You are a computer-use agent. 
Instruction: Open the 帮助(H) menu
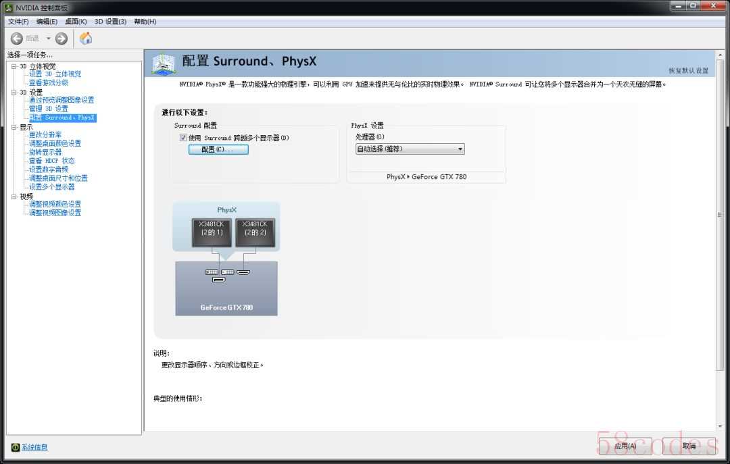coord(145,22)
